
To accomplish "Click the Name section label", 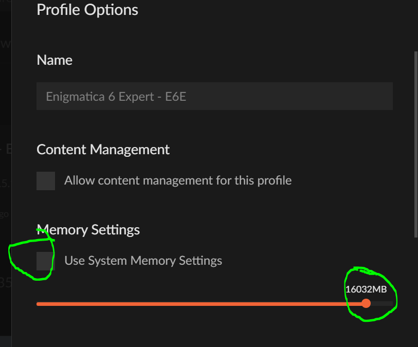I will pos(54,60).
